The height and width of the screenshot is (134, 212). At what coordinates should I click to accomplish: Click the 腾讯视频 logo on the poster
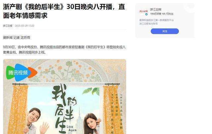click(x=22, y=72)
